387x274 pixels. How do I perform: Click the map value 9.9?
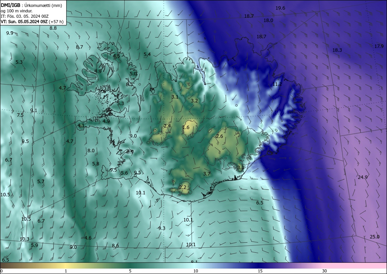pos(10,33)
